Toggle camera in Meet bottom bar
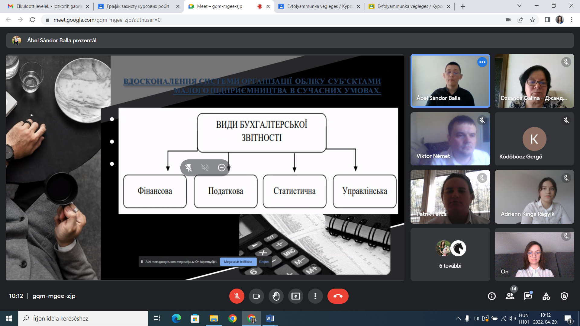 256,296
